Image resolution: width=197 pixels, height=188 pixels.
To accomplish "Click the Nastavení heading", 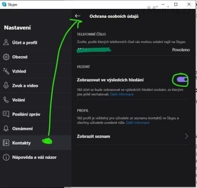I will [17, 28].
